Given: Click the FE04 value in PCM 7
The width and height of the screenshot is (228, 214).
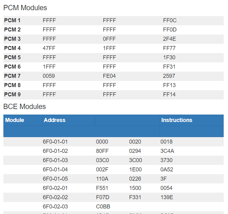Looking at the screenshot, I should [x=109, y=76].
